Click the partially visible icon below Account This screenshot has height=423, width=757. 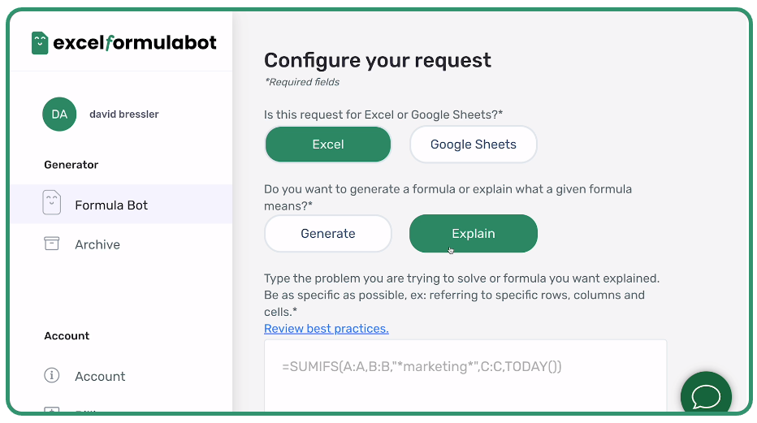[52, 410]
